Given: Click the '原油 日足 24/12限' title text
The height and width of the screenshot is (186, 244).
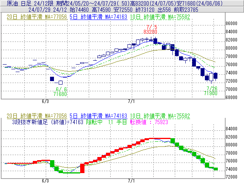Looking at the screenshot, I should coord(30,4).
